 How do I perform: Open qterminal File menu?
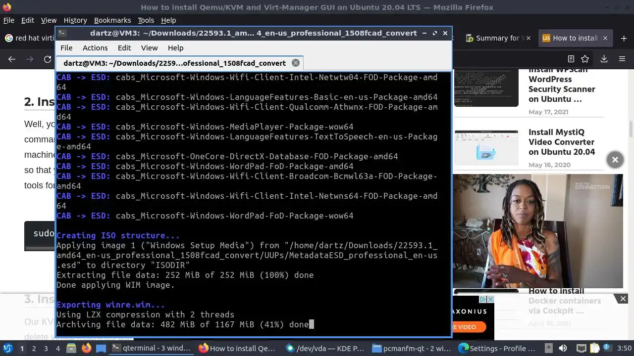(66, 48)
